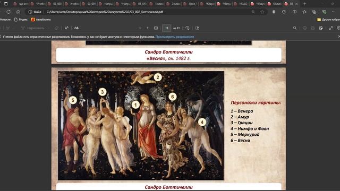The image size is (340, 191).
Task: Open the browser Settings and more menu
Action: (334, 12)
